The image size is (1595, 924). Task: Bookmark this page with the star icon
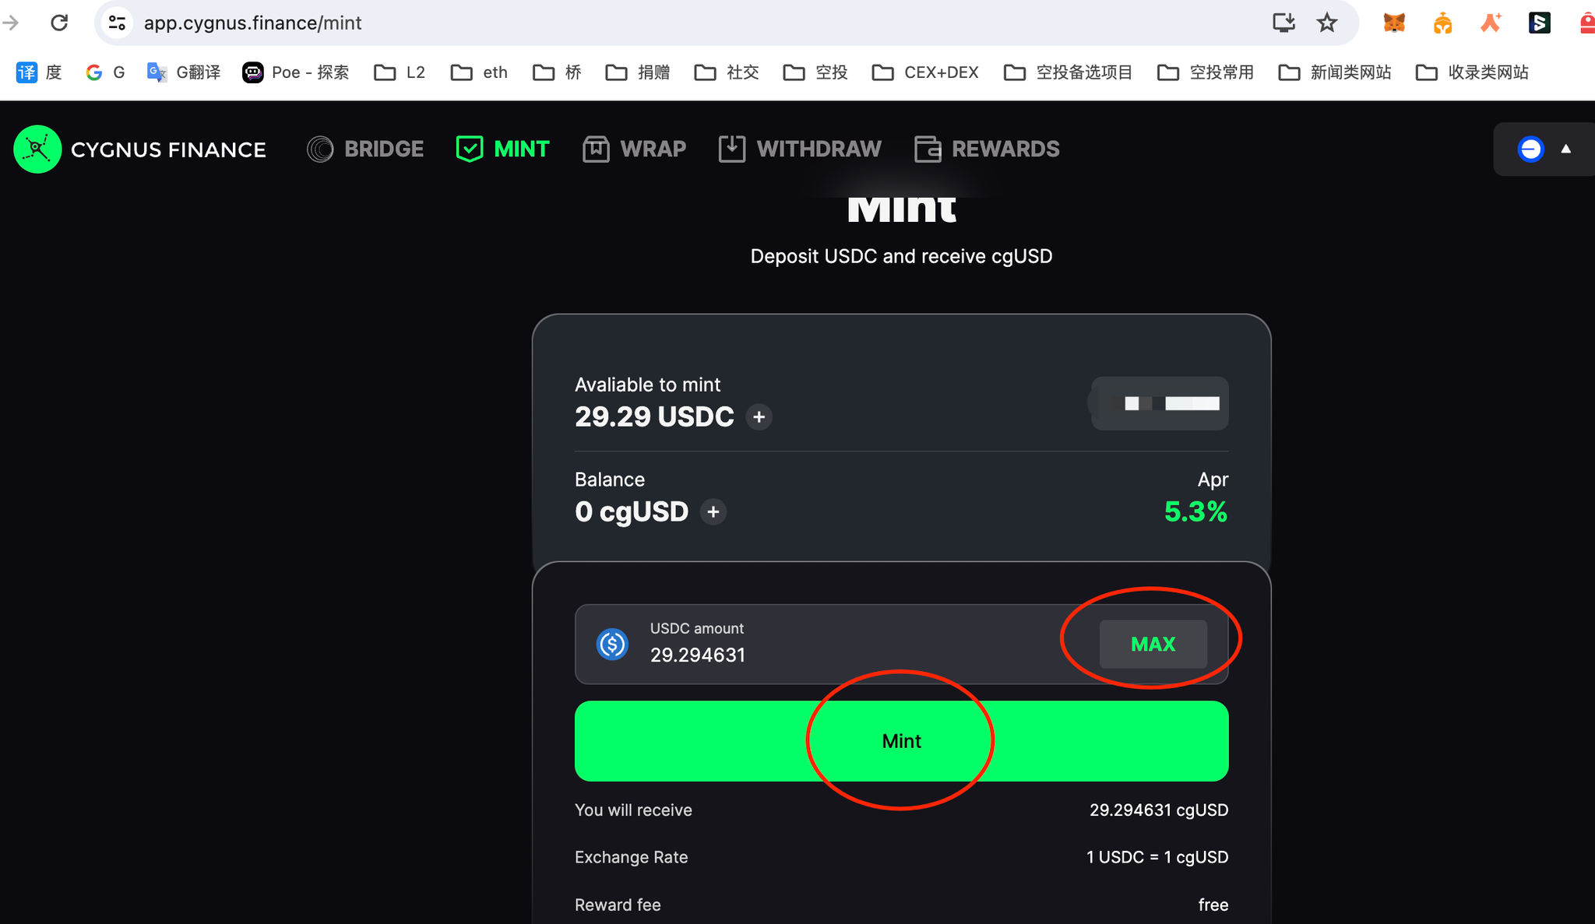pyautogui.click(x=1327, y=23)
